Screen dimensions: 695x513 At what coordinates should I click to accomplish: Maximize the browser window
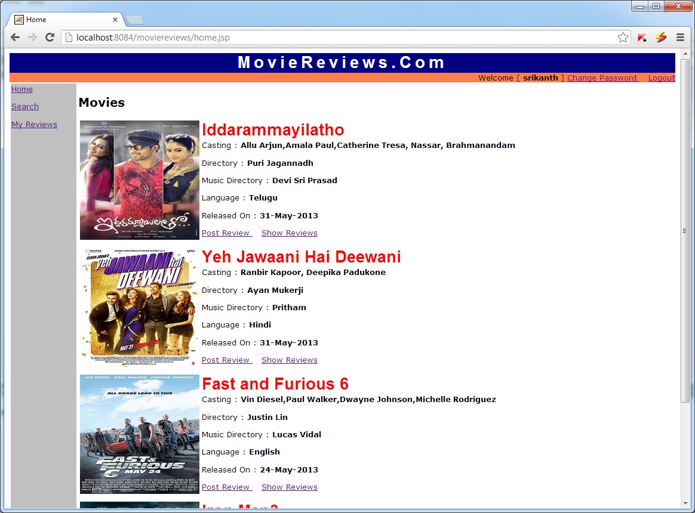click(x=656, y=6)
